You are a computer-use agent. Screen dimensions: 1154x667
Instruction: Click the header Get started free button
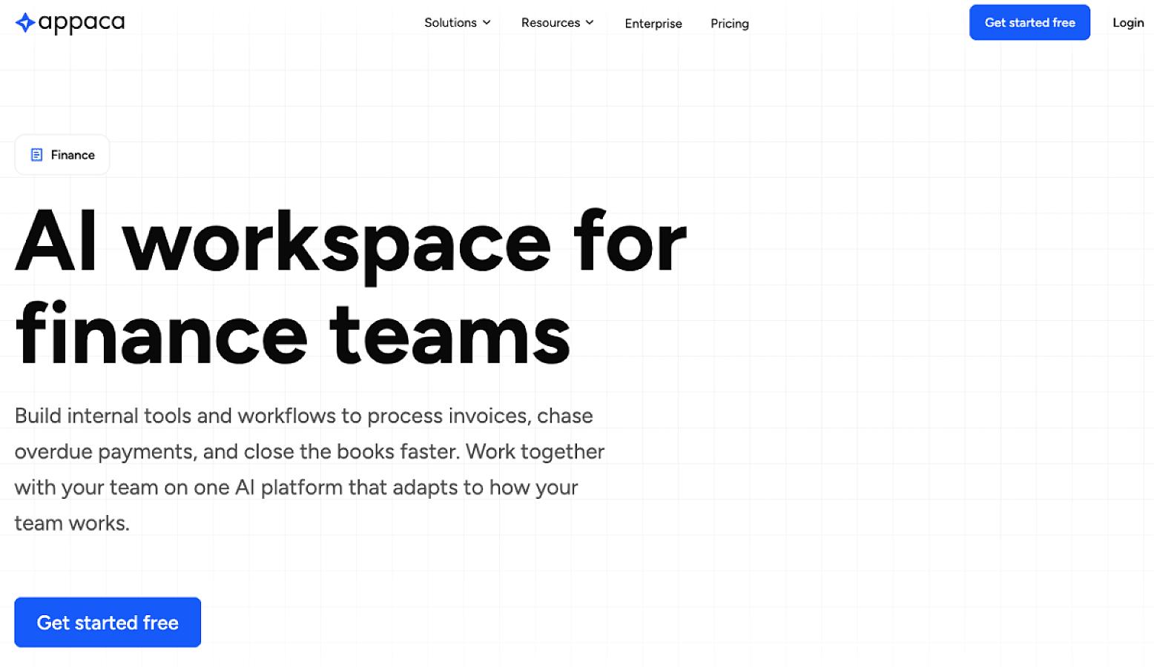click(1029, 22)
